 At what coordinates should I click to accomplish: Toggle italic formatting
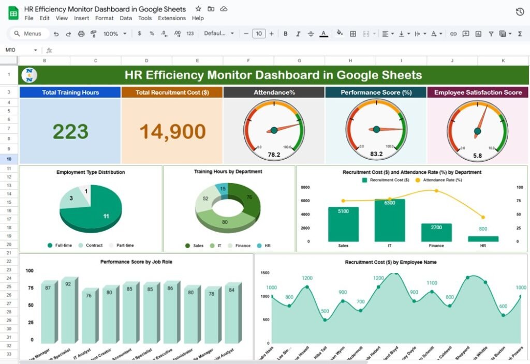coord(298,34)
